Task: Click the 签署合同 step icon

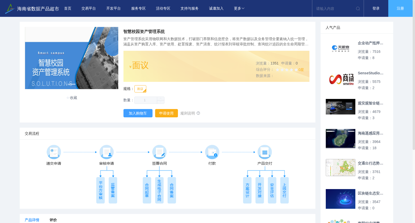Action: pos(159,152)
